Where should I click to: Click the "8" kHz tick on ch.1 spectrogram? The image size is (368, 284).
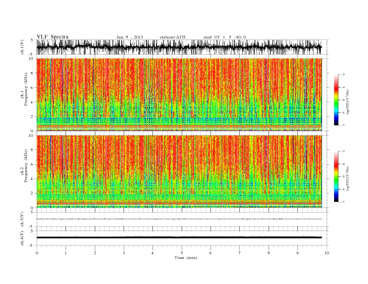tap(33, 73)
